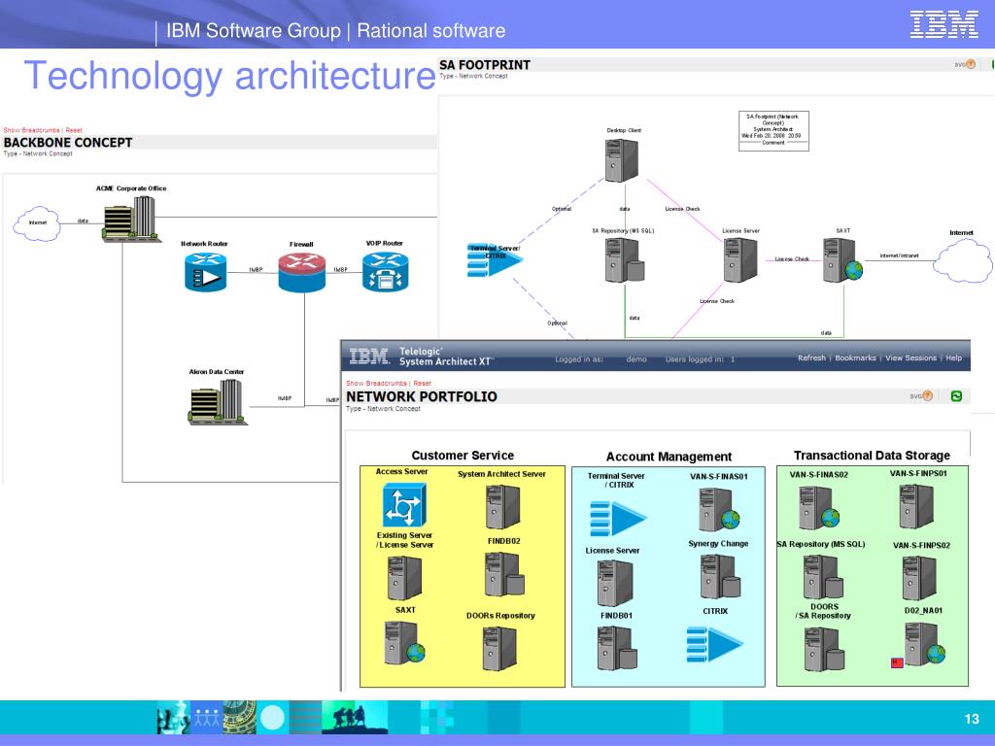Select the Desktop Client server icon
The image size is (995, 746).
coord(621,160)
